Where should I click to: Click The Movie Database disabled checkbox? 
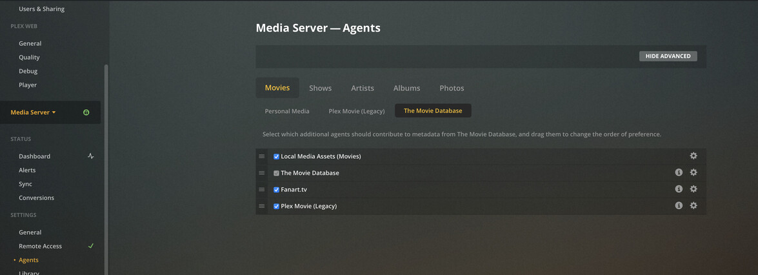(277, 173)
